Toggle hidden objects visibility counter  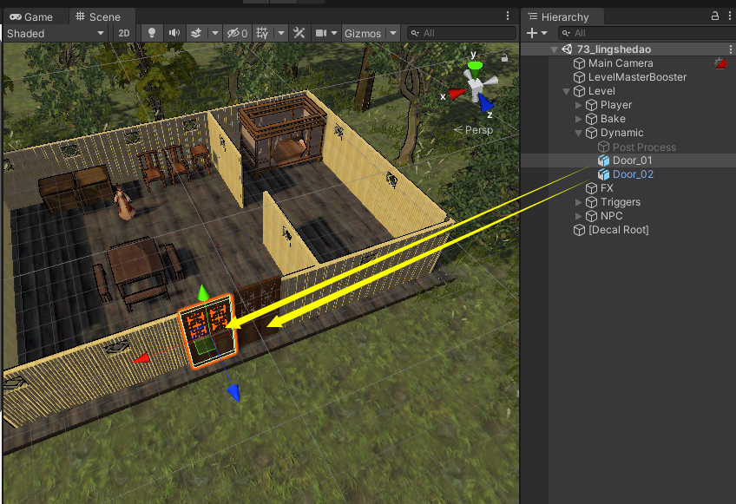tap(237, 33)
